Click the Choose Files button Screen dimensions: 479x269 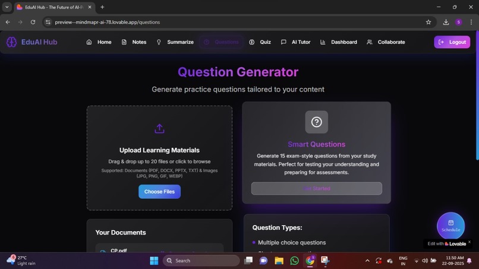coord(159,192)
